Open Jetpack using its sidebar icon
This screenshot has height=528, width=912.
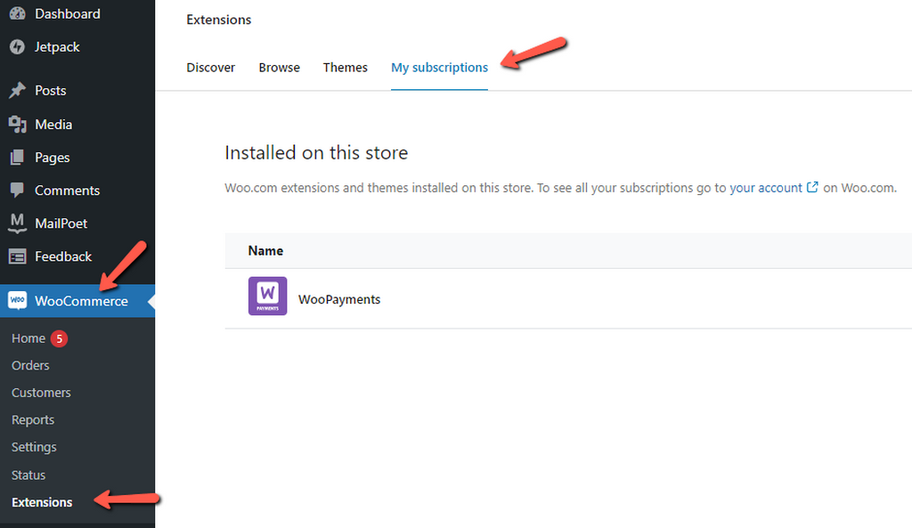tap(20, 46)
